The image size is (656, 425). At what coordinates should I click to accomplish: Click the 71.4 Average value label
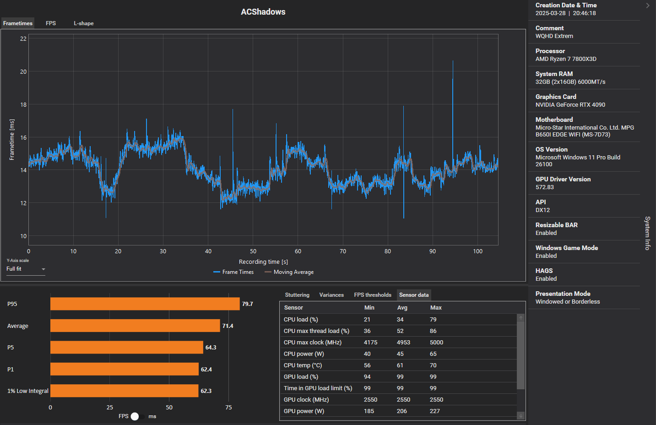tap(228, 326)
